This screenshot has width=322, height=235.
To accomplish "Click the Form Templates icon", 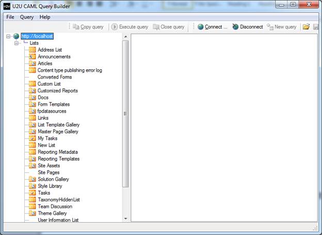I will pyautogui.click(x=32, y=104).
